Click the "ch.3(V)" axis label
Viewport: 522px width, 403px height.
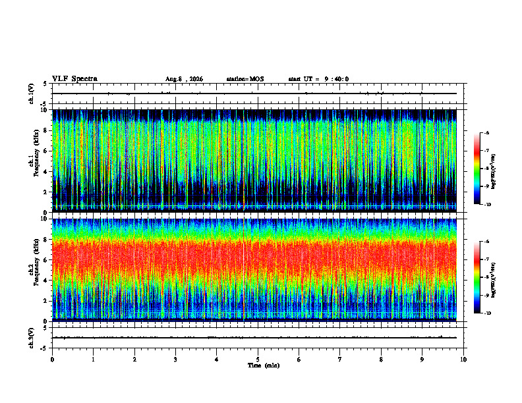32,338
